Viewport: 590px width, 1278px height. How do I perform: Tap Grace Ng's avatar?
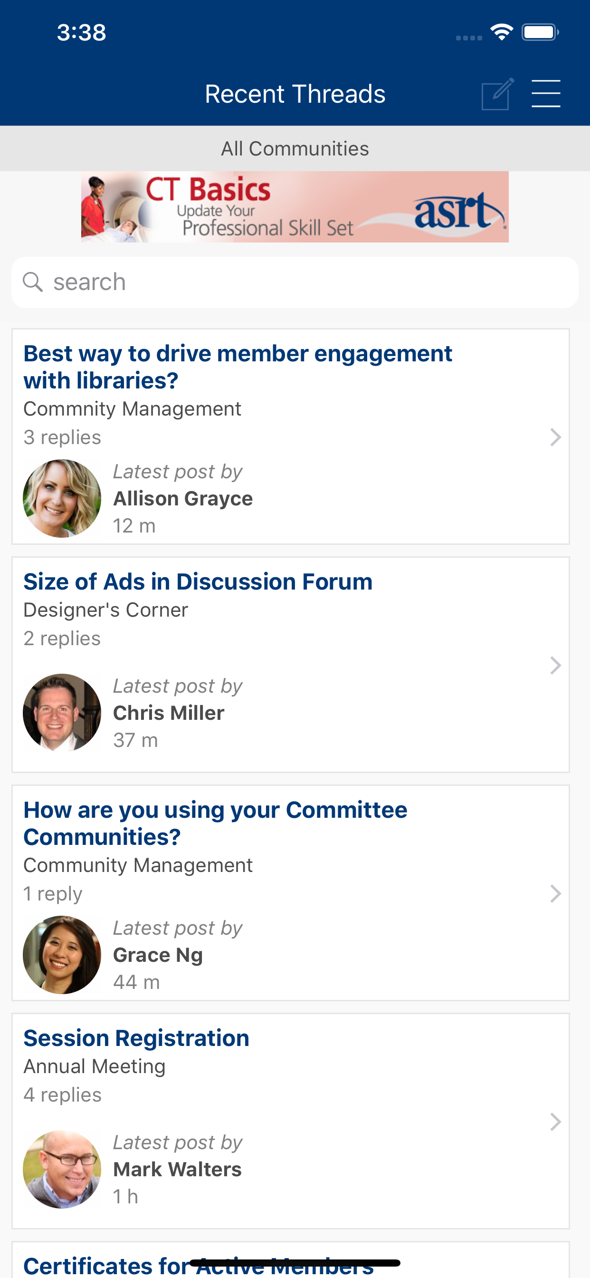(x=62, y=955)
